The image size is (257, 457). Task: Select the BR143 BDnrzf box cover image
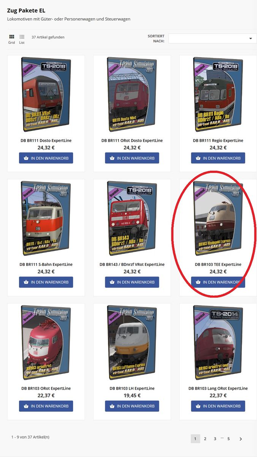[132, 219]
